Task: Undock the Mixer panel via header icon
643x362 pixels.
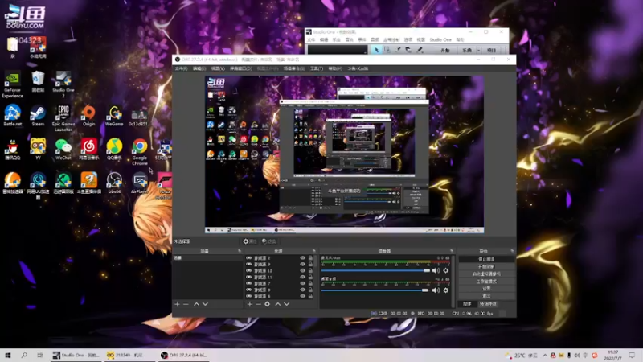Action: click(x=452, y=251)
